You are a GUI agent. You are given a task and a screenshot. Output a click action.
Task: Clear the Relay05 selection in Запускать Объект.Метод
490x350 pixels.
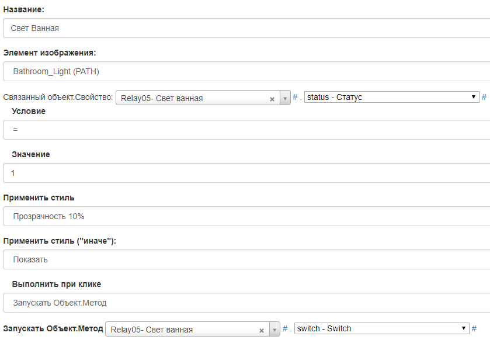(x=262, y=330)
